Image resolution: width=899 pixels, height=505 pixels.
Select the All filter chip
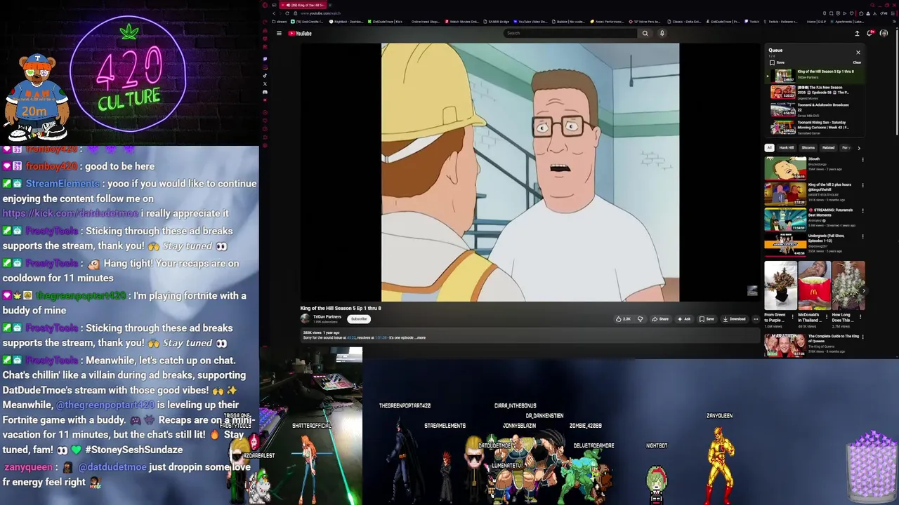pos(769,148)
